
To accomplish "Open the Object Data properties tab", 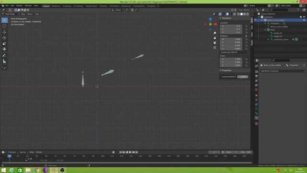I will pyautogui.click(x=257, y=109).
